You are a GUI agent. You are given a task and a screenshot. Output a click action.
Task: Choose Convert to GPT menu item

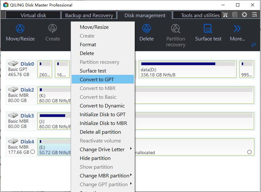[103, 79]
